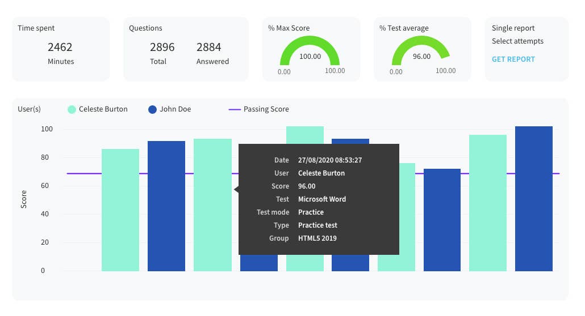This screenshot has height=316, width=585.
Task: Select the leftmost mint Celeste Burton bar
Action: (120, 210)
